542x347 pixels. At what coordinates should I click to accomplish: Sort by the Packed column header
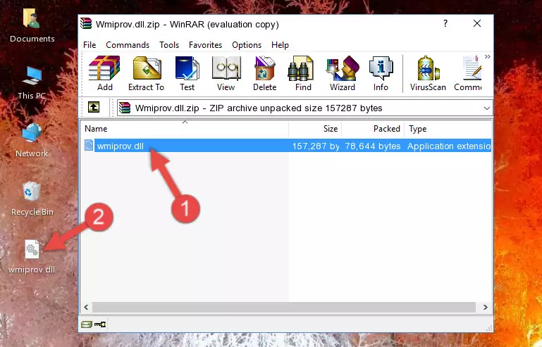[373, 128]
